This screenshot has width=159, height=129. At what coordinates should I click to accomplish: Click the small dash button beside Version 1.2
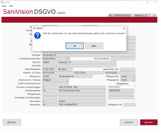pos(154,15)
